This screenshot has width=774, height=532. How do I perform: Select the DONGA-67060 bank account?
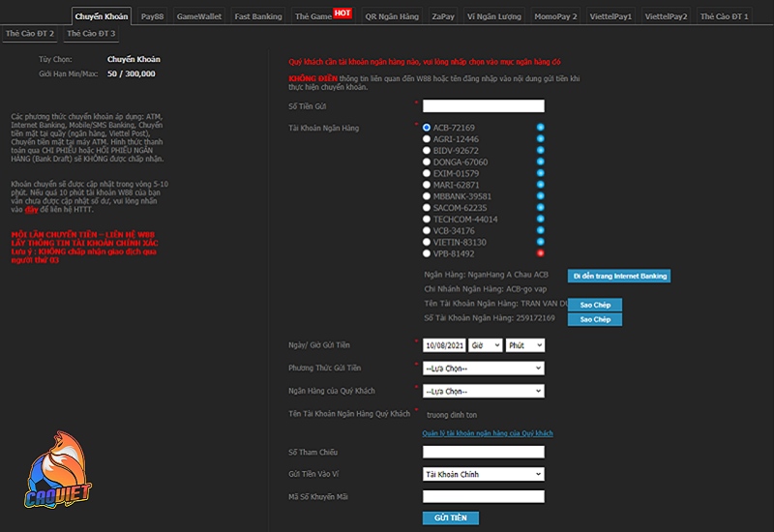(x=427, y=162)
